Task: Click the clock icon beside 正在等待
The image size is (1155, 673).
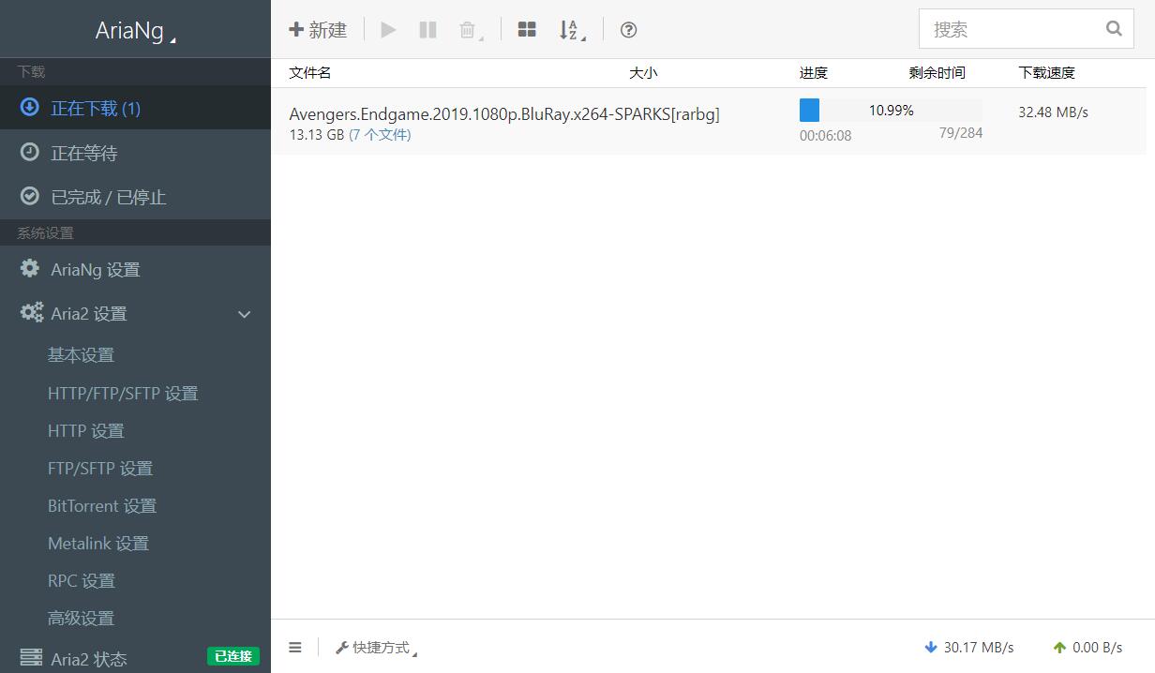Action: point(30,151)
